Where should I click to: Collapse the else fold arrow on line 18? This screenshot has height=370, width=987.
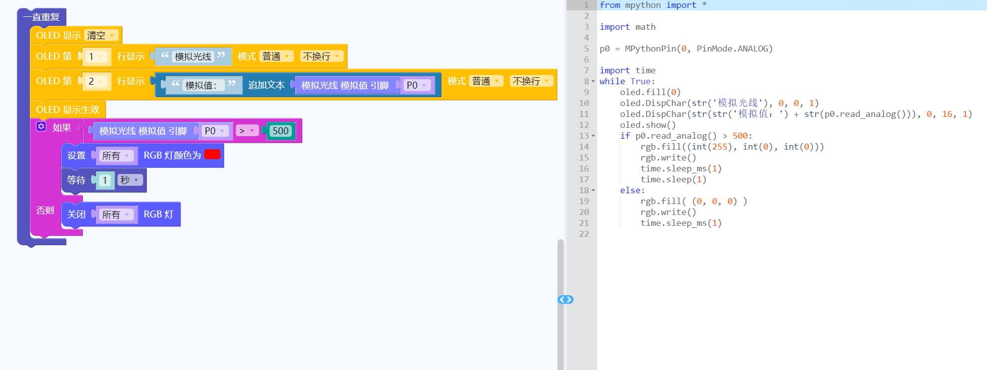coord(593,190)
